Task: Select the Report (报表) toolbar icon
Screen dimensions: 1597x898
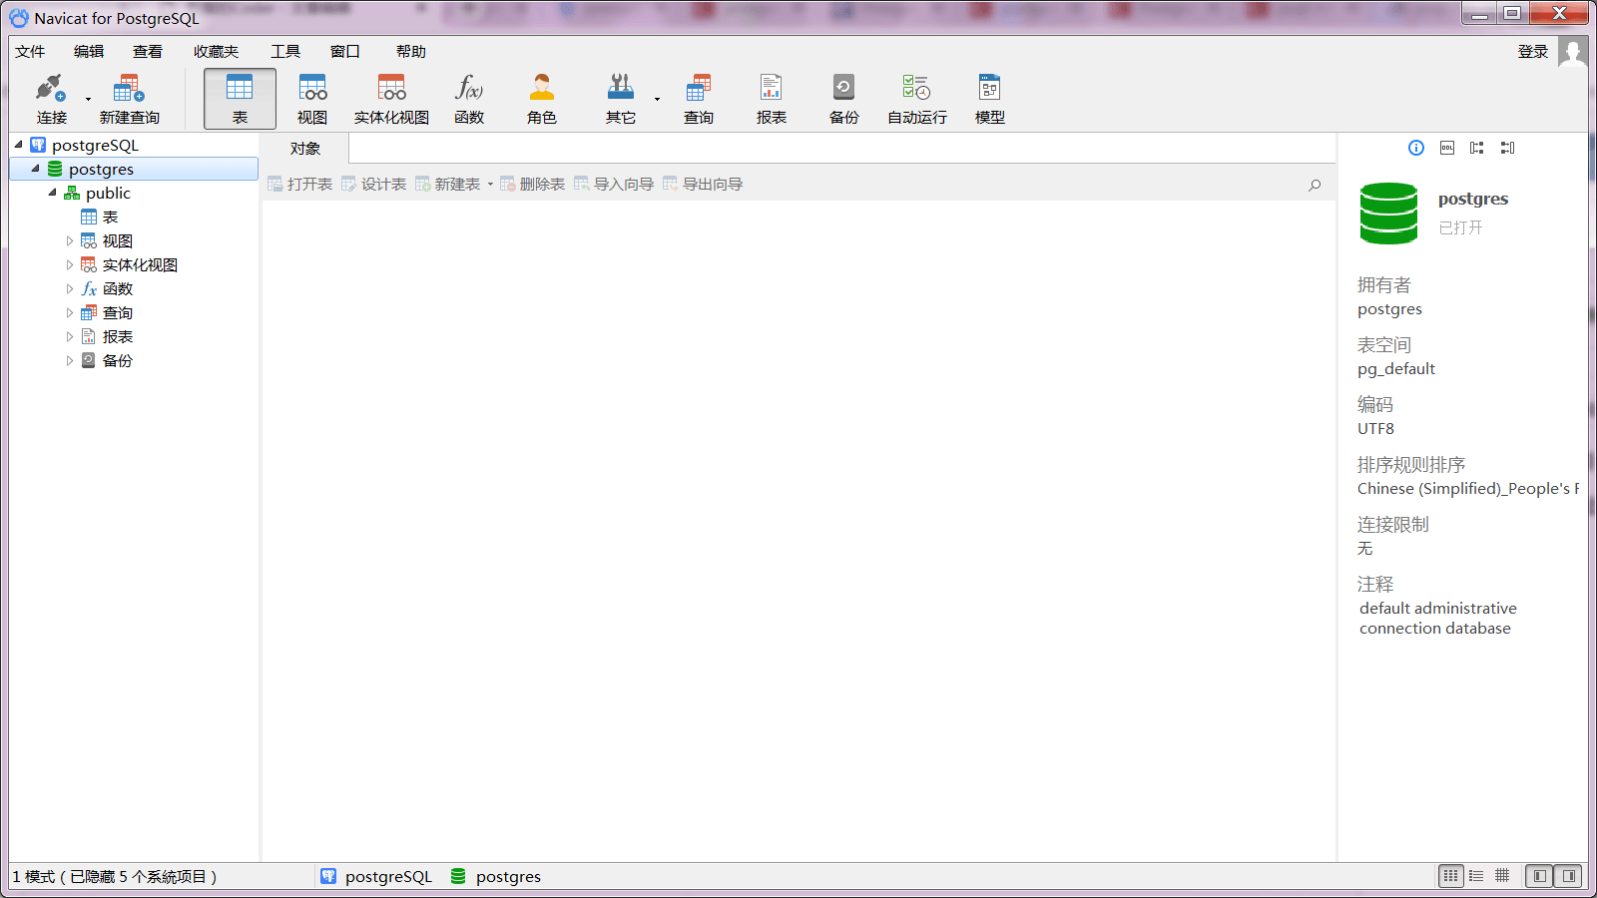Action: (x=772, y=99)
